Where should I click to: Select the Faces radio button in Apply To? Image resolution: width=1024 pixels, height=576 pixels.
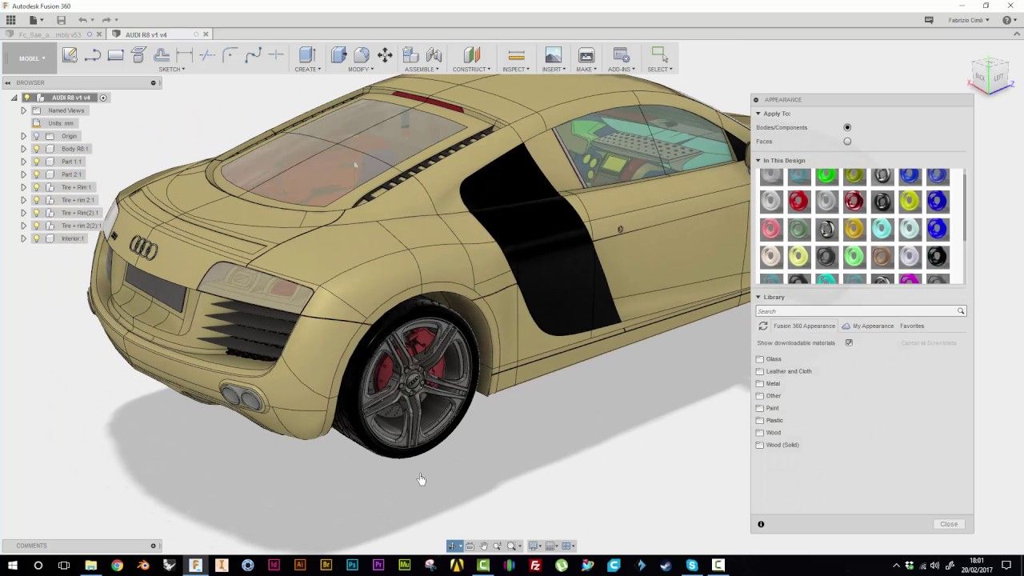(x=847, y=142)
